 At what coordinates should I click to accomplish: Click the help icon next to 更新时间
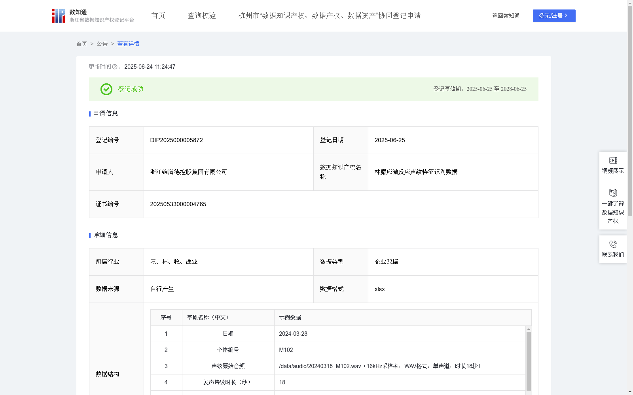(x=115, y=67)
